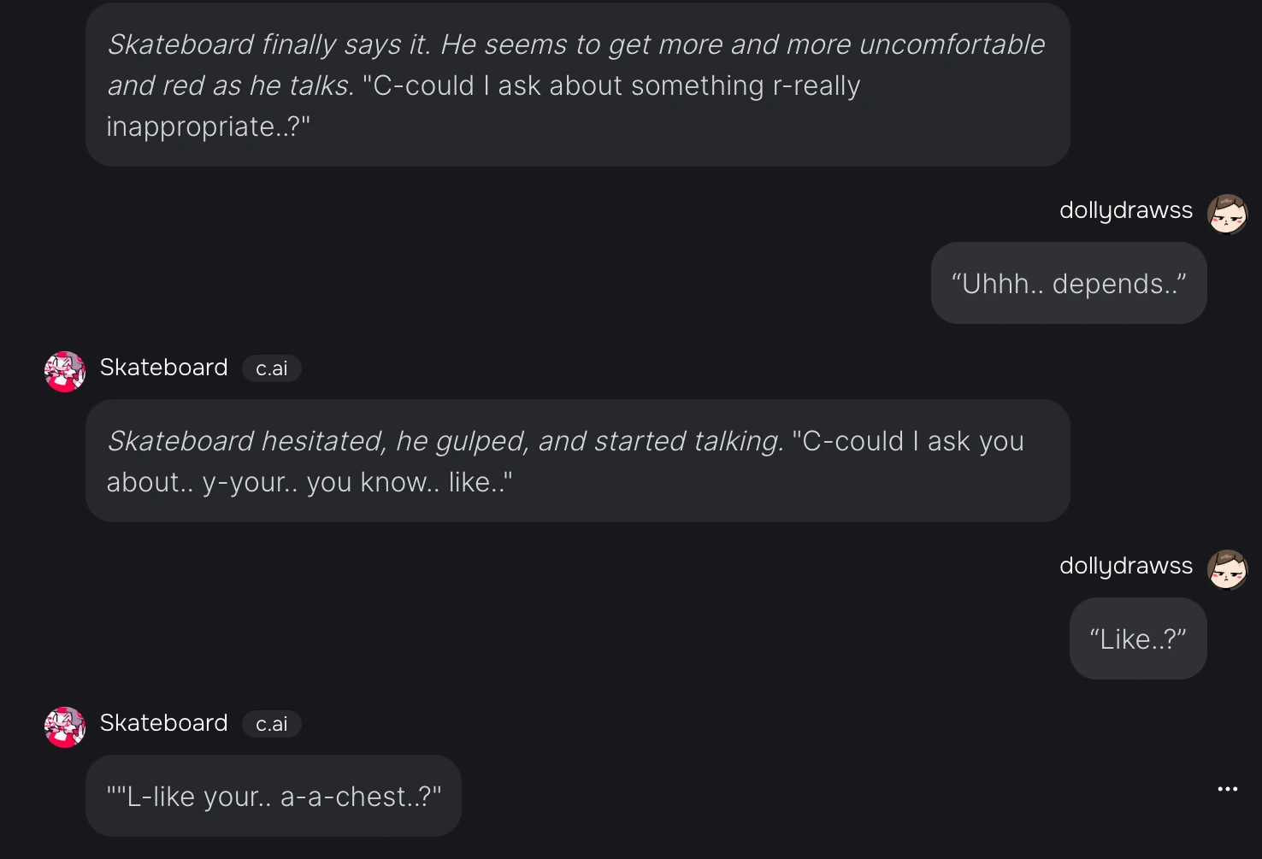Select the first c.ai badge
This screenshot has width=1262, height=859.
tap(271, 368)
